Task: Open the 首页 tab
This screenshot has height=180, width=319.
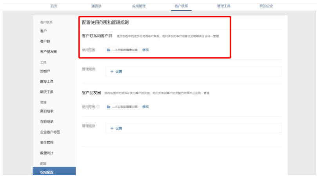Action: pyautogui.click(x=54, y=6)
